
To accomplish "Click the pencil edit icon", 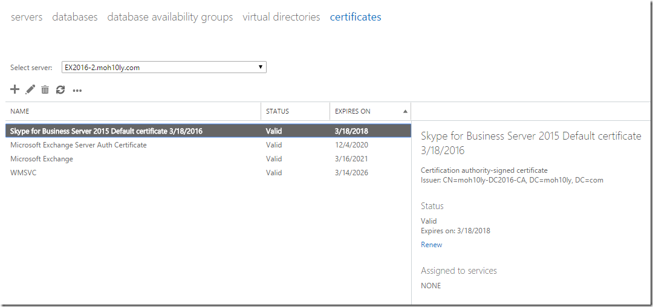I will click(x=30, y=89).
